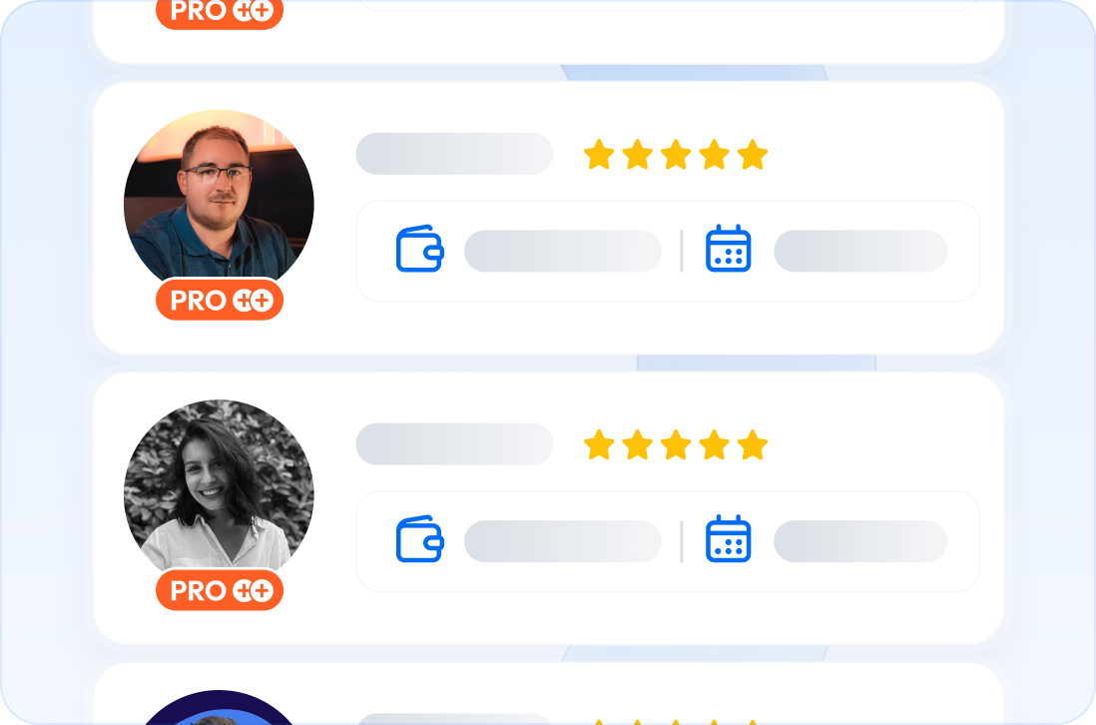This screenshot has height=725, width=1096.
Task: Click the third star in the woman's rating
Action: click(x=676, y=444)
